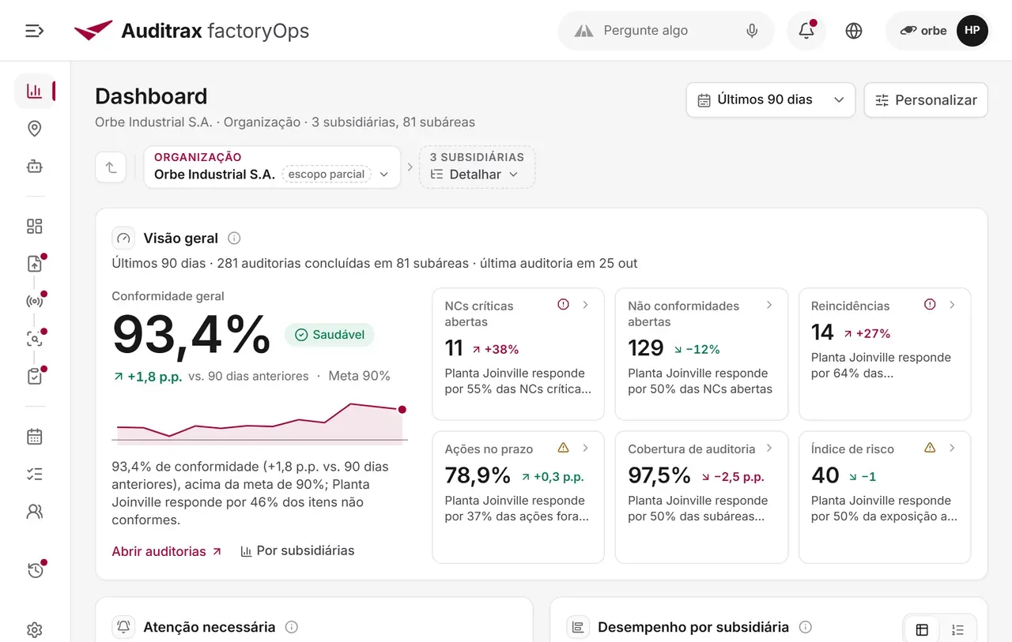Click the 93,4% conformidade value

pyautogui.click(x=191, y=335)
